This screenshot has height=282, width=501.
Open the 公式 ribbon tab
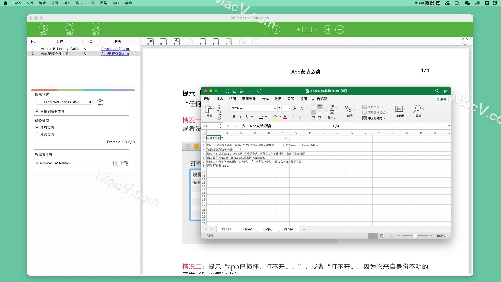point(265,99)
